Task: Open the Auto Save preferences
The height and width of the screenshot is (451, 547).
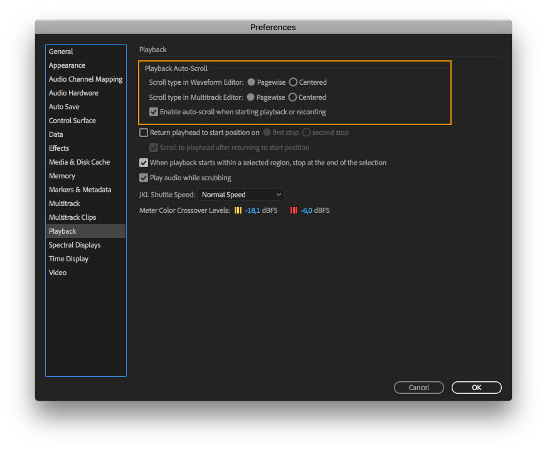Action: [x=64, y=106]
